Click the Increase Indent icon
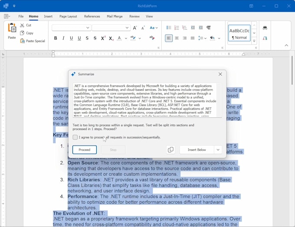 click(201, 28)
